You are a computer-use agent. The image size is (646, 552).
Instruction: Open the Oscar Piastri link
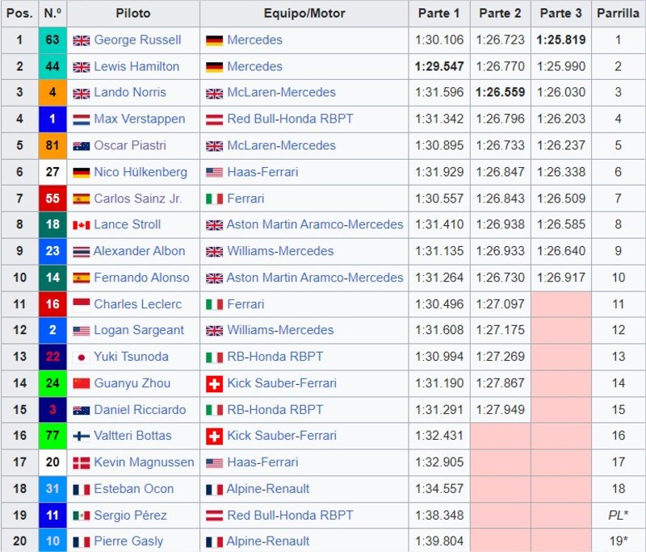click(130, 145)
